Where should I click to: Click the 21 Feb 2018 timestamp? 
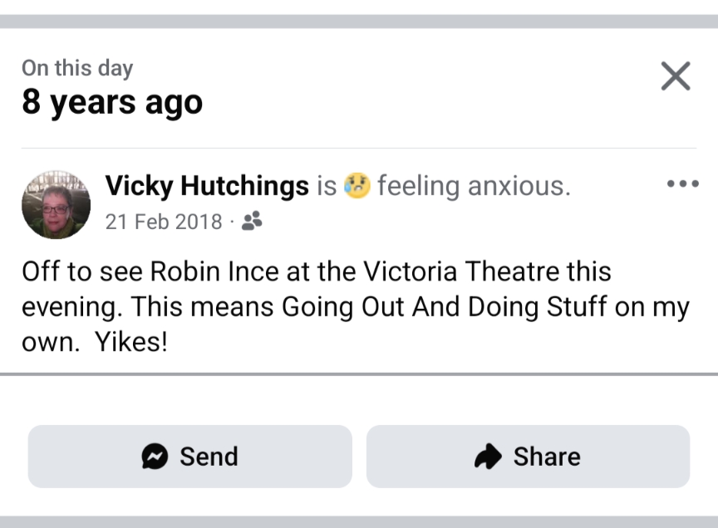(x=164, y=222)
